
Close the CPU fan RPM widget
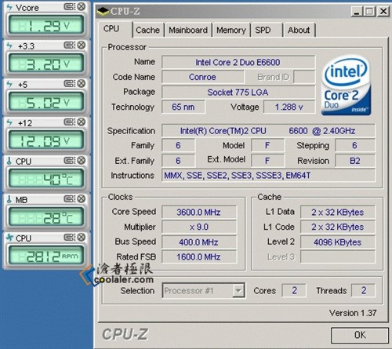82,238
